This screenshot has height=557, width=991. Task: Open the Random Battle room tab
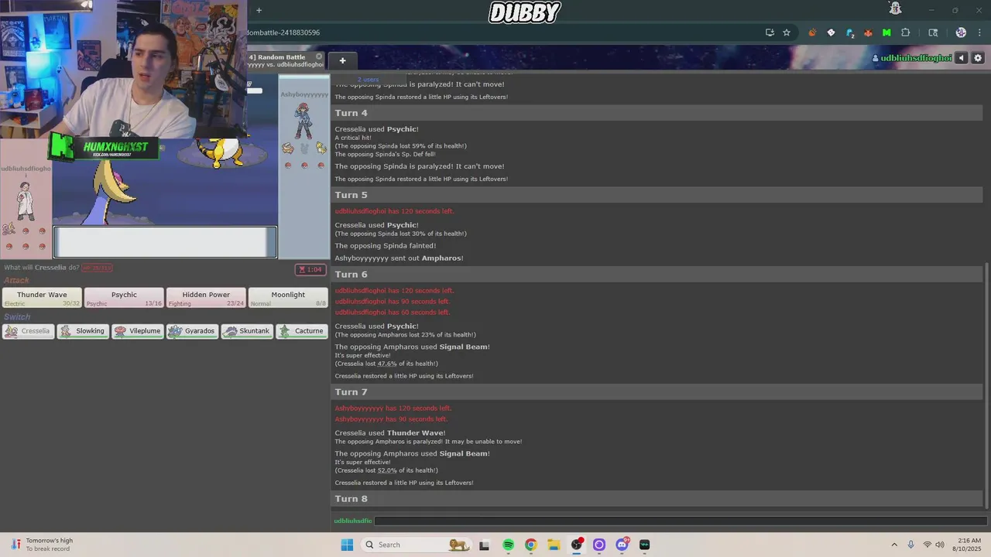click(x=285, y=60)
